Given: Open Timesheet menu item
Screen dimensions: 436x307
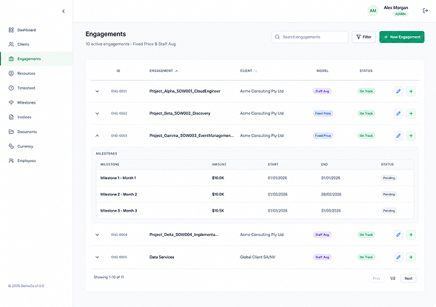Looking at the screenshot, I should (x=26, y=88).
